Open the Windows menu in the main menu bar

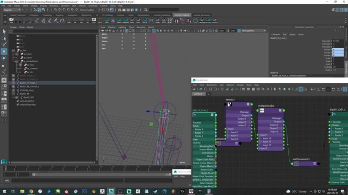pos(54,6)
